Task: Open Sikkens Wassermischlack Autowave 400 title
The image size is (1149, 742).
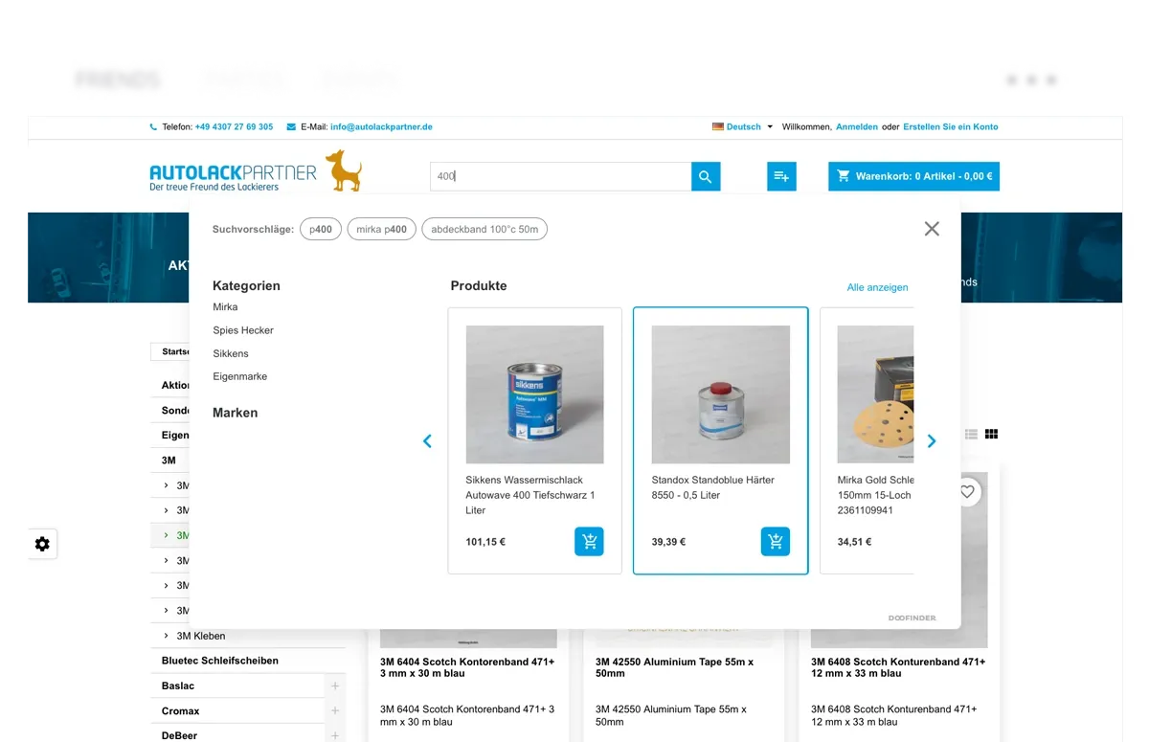Action: click(x=530, y=495)
